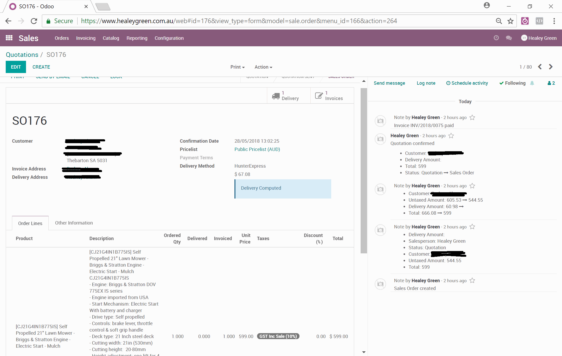Open the Invoicing menu
Screen dimensions: 562x356
pos(86,38)
